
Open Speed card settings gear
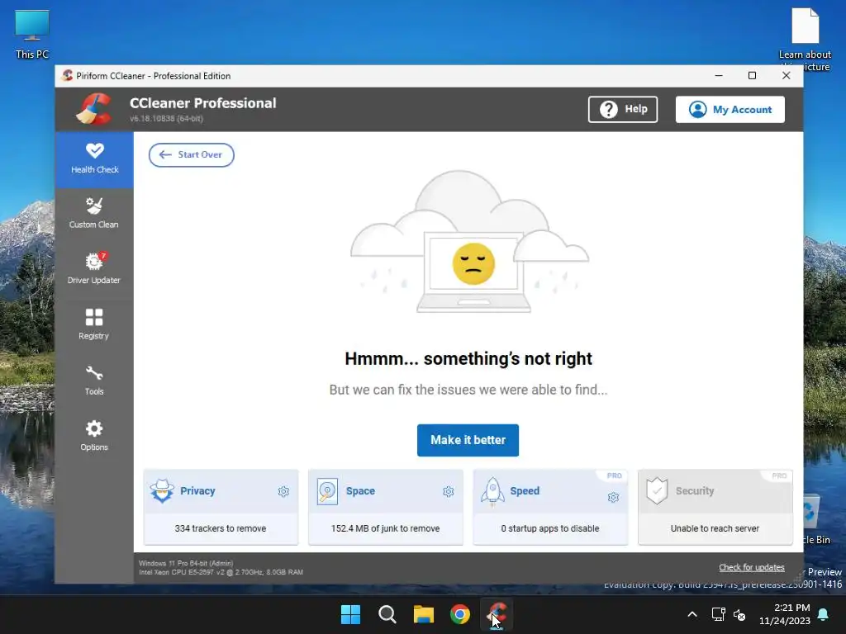(614, 497)
